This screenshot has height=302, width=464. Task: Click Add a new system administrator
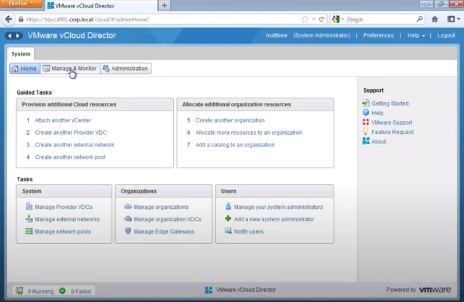tap(274, 219)
